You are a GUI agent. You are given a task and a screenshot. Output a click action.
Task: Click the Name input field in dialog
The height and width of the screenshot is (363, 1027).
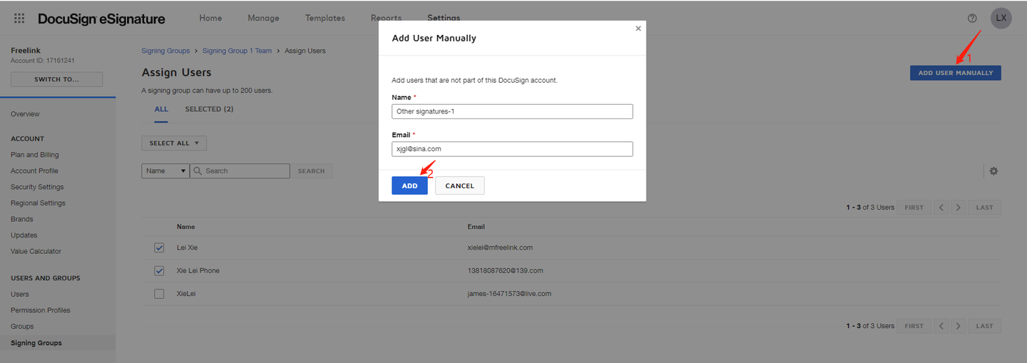coord(512,111)
